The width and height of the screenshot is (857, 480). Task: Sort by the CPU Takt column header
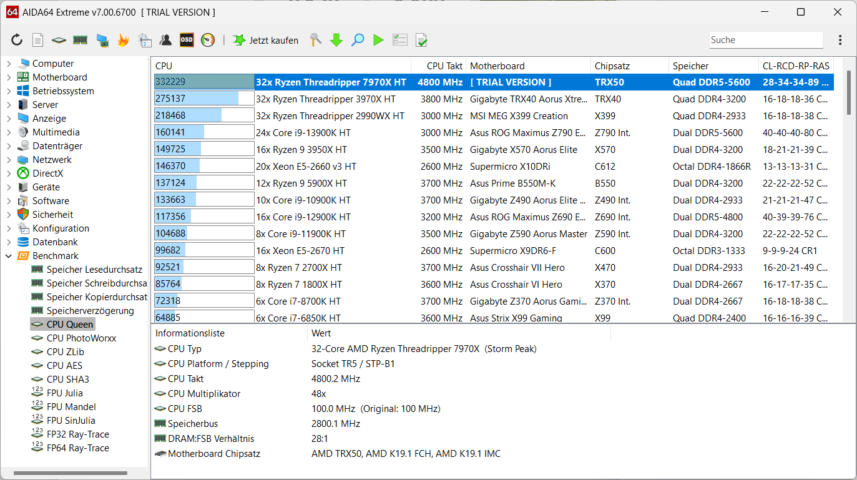coord(439,66)
